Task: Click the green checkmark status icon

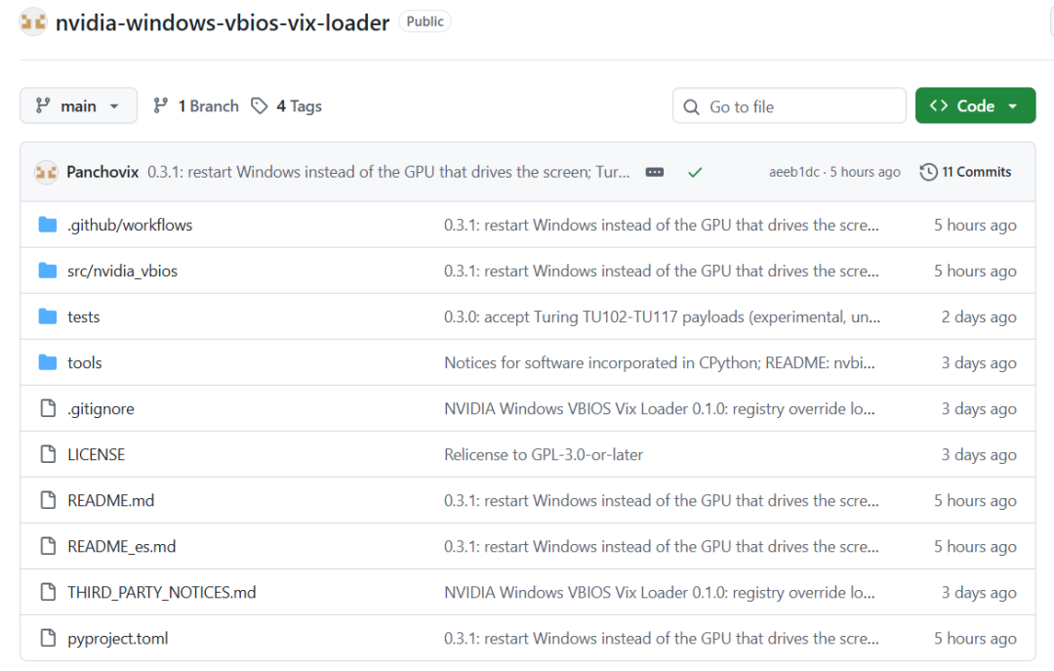Action: point(695,172)
